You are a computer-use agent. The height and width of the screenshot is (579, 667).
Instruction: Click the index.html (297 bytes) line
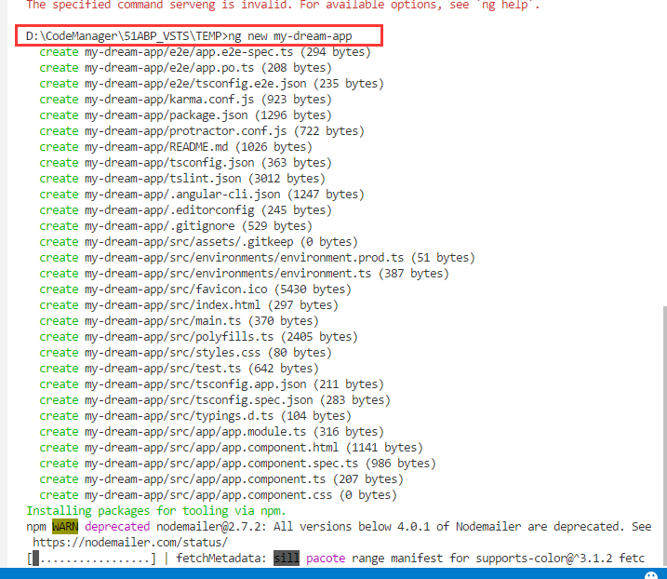[189, 304]
